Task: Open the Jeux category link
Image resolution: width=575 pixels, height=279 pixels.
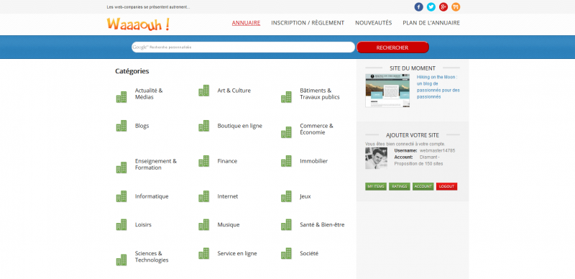Action: (305, 196)
